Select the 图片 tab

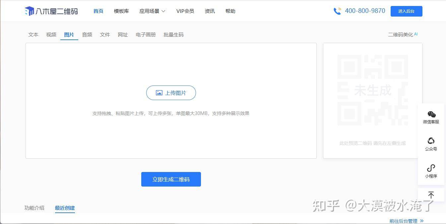pyautogui.click(x=69, y=34)
